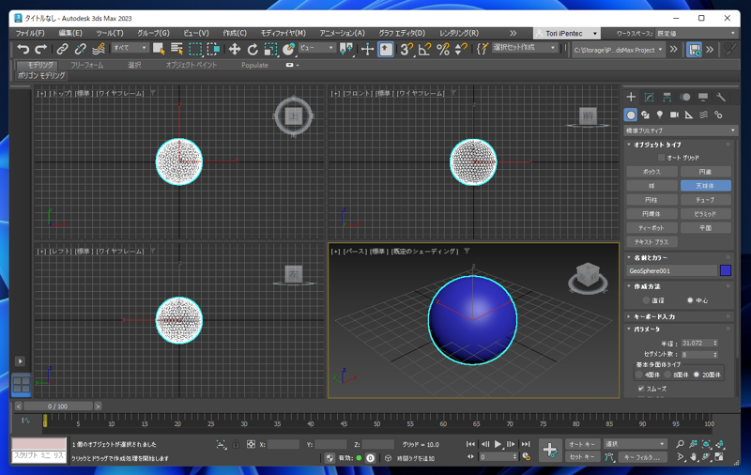Click the blue object color swatch
The height and width of the screenshot is (475, 751).
coord(726,270)
